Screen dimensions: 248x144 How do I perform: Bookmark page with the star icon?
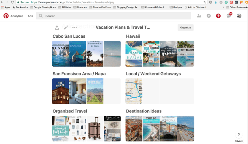click(204, 2)
